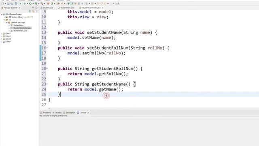Screen dimensions: 259x146
Task: Maximize the Package Explorer view
Action: [x=36, y=8]
